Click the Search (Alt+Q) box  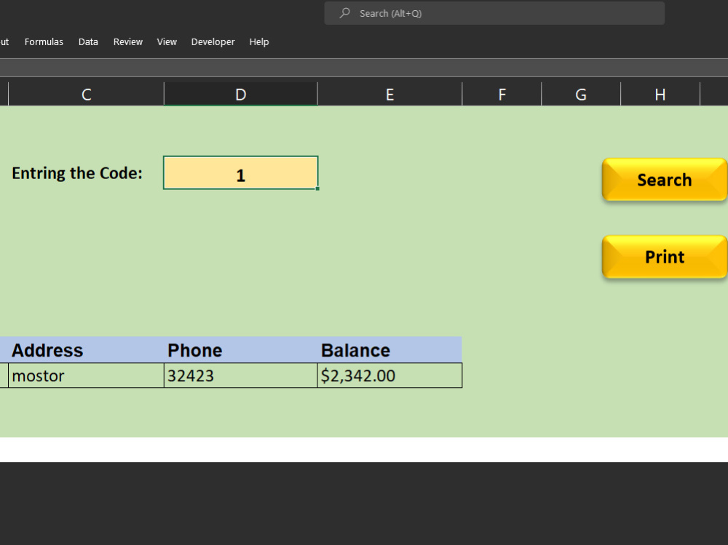coord(494,13)
